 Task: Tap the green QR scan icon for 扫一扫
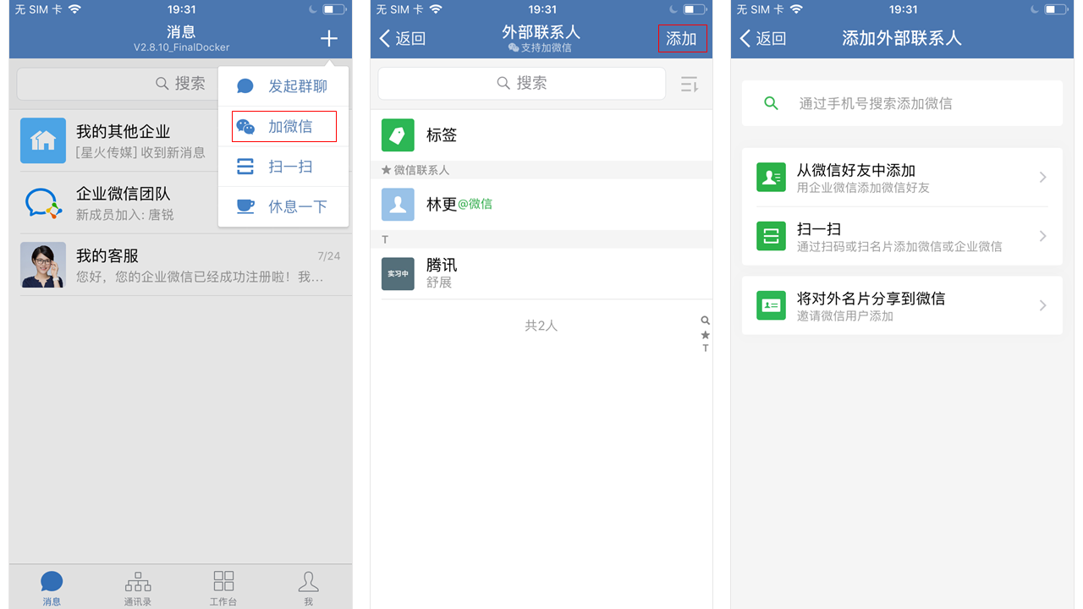[x=771, y=236]
